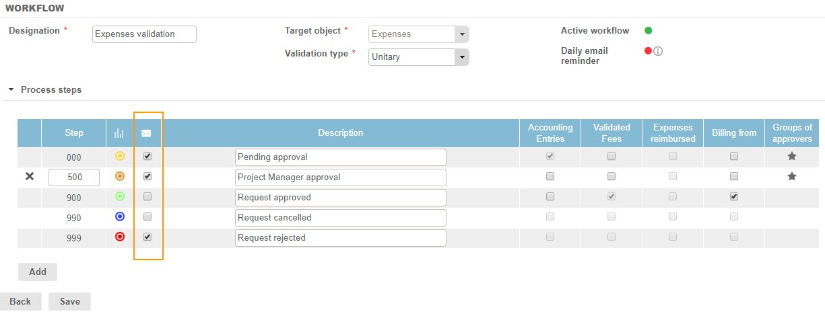Click the yellow status circle for step 000
The width and height of the screenshot is (825, 314).
[x=120, y=157]
